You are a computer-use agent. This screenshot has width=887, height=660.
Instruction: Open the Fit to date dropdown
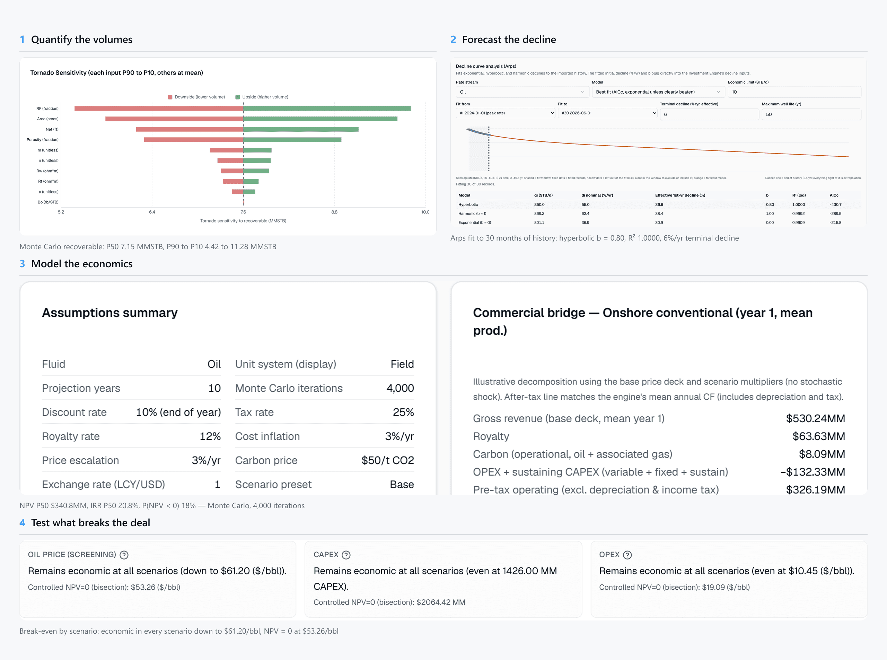pyautogui.click(x=607, y=113)
